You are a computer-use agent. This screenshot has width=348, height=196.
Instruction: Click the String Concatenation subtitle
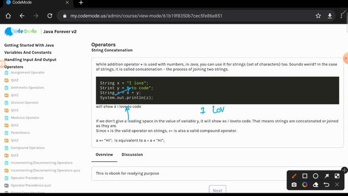pyautogui.click(x=112, y=50)
